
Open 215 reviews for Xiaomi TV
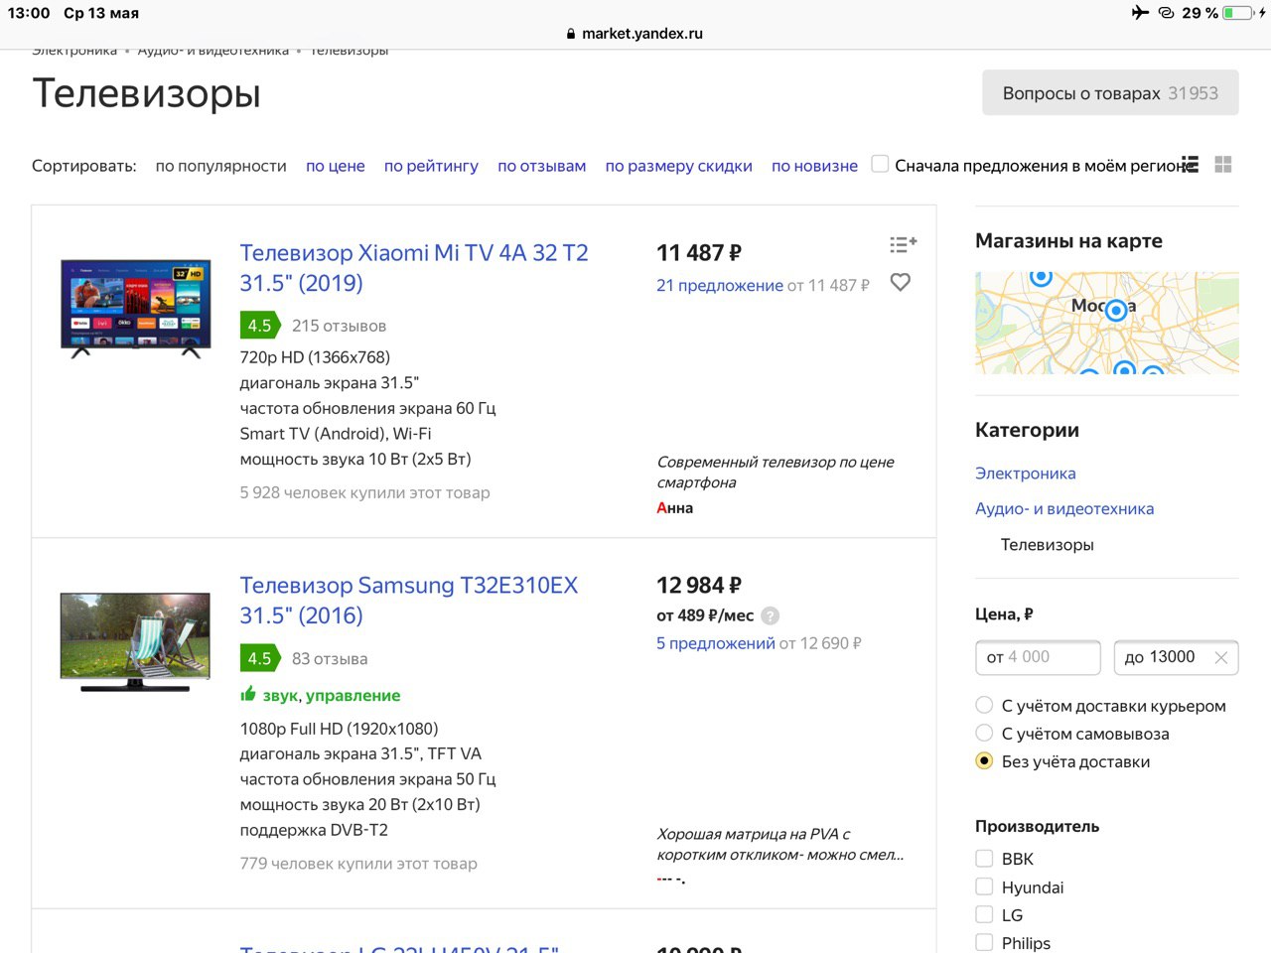pyautogui.click(x=340, y=326)
